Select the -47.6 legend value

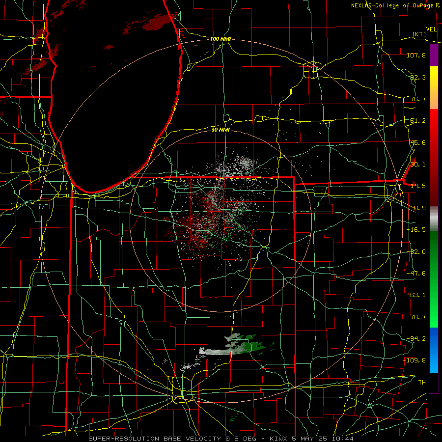416,274
